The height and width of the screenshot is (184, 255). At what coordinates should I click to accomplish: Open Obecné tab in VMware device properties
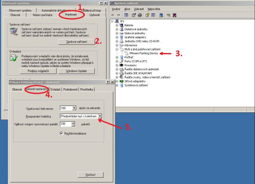click(x=17, y=89)
